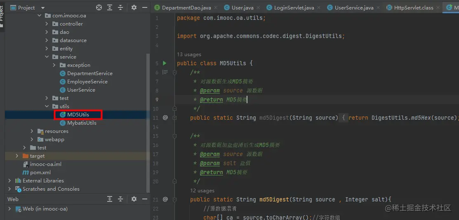The width and height of the screenshot is (459, 220).
Task: Expand the exception package
Action: pos(54,65)
